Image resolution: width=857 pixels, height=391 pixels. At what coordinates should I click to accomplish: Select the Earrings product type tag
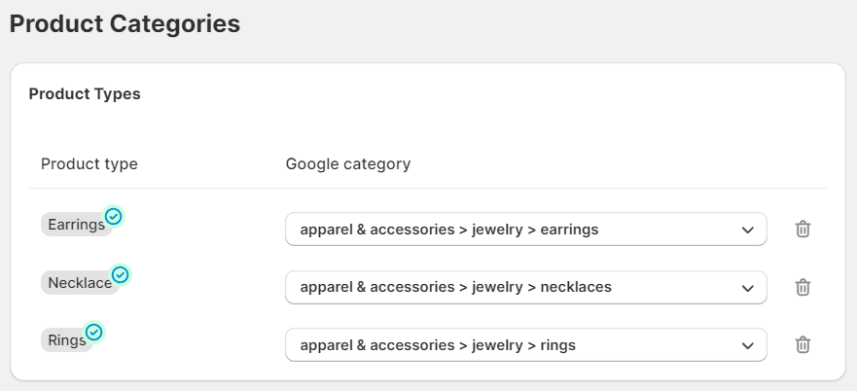point(77,225)
